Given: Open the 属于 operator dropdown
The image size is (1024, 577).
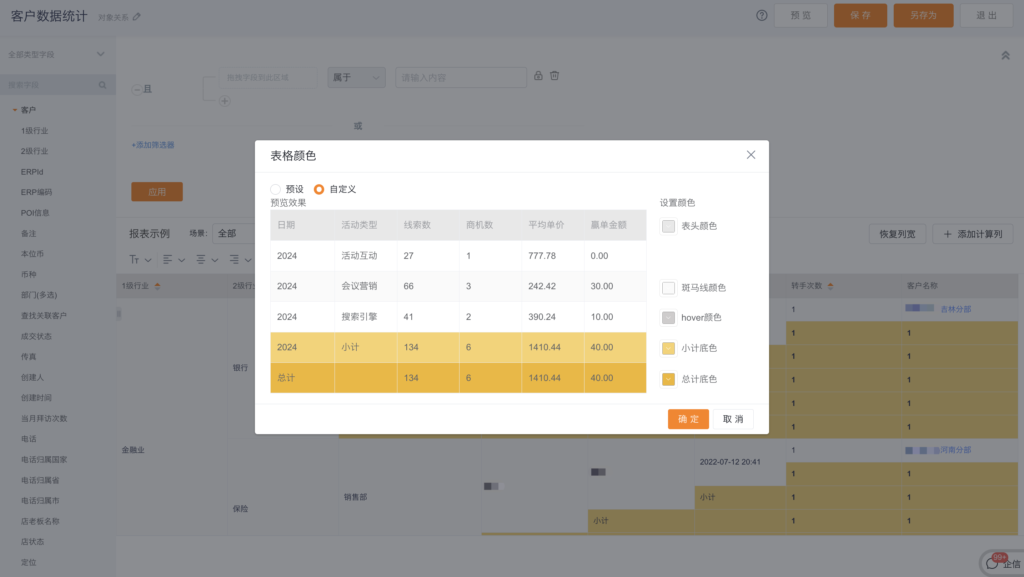Looking at the screenshot, I should pos(356,77).
